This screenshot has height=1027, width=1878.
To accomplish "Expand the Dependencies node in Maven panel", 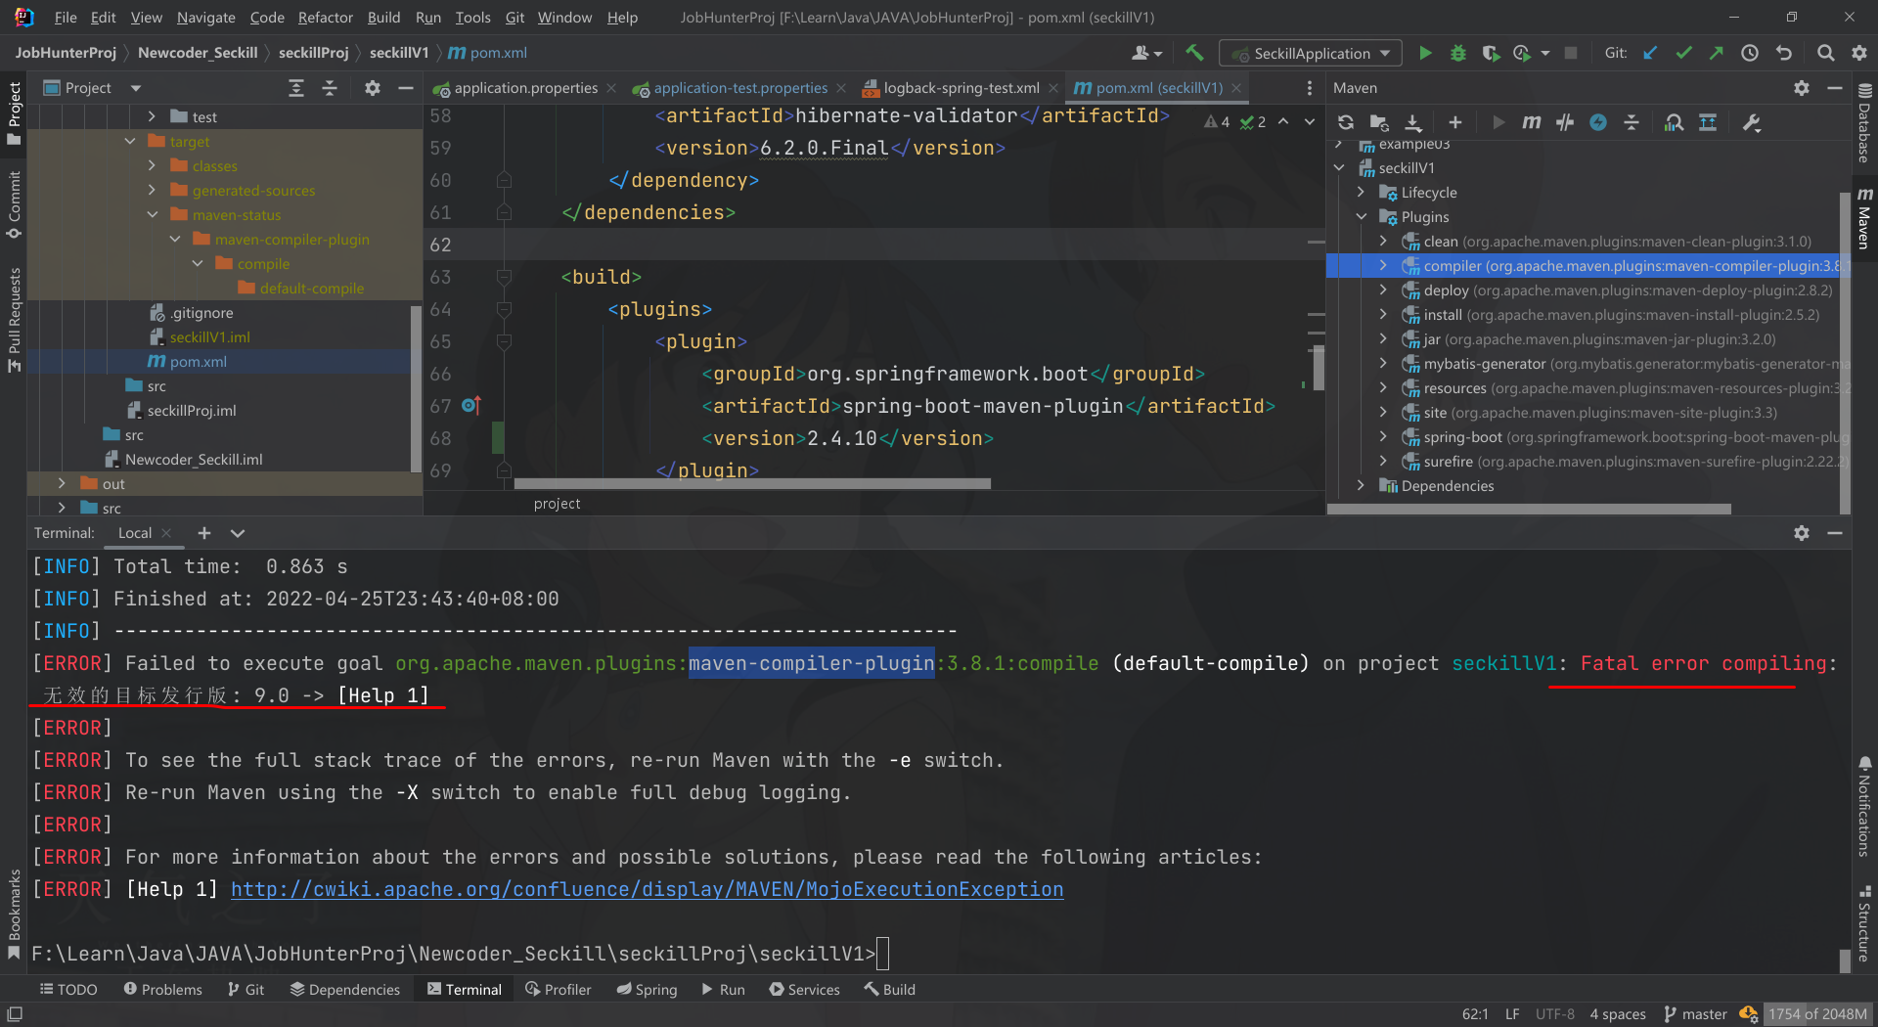I will 1361,486.
